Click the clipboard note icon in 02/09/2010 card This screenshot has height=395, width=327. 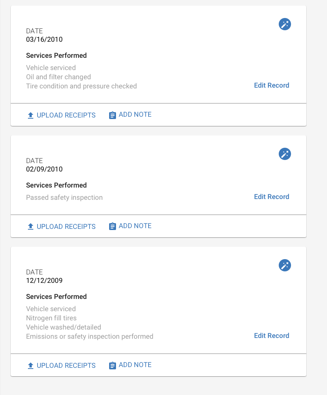[112, 226]
